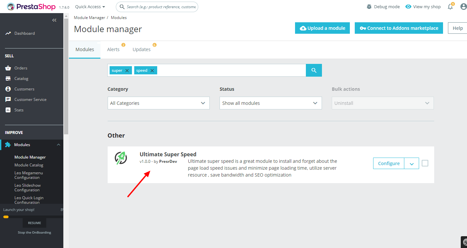Tick the Ultimate Super Speed module checkbox
This screenshot has height=248, width=467.
click(x=425, y=163)
